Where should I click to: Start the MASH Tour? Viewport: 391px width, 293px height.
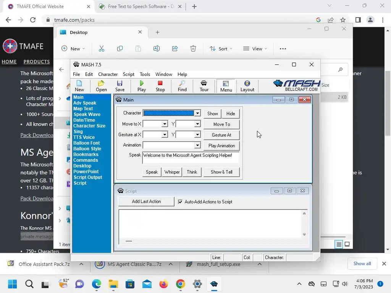click(204, 86)
